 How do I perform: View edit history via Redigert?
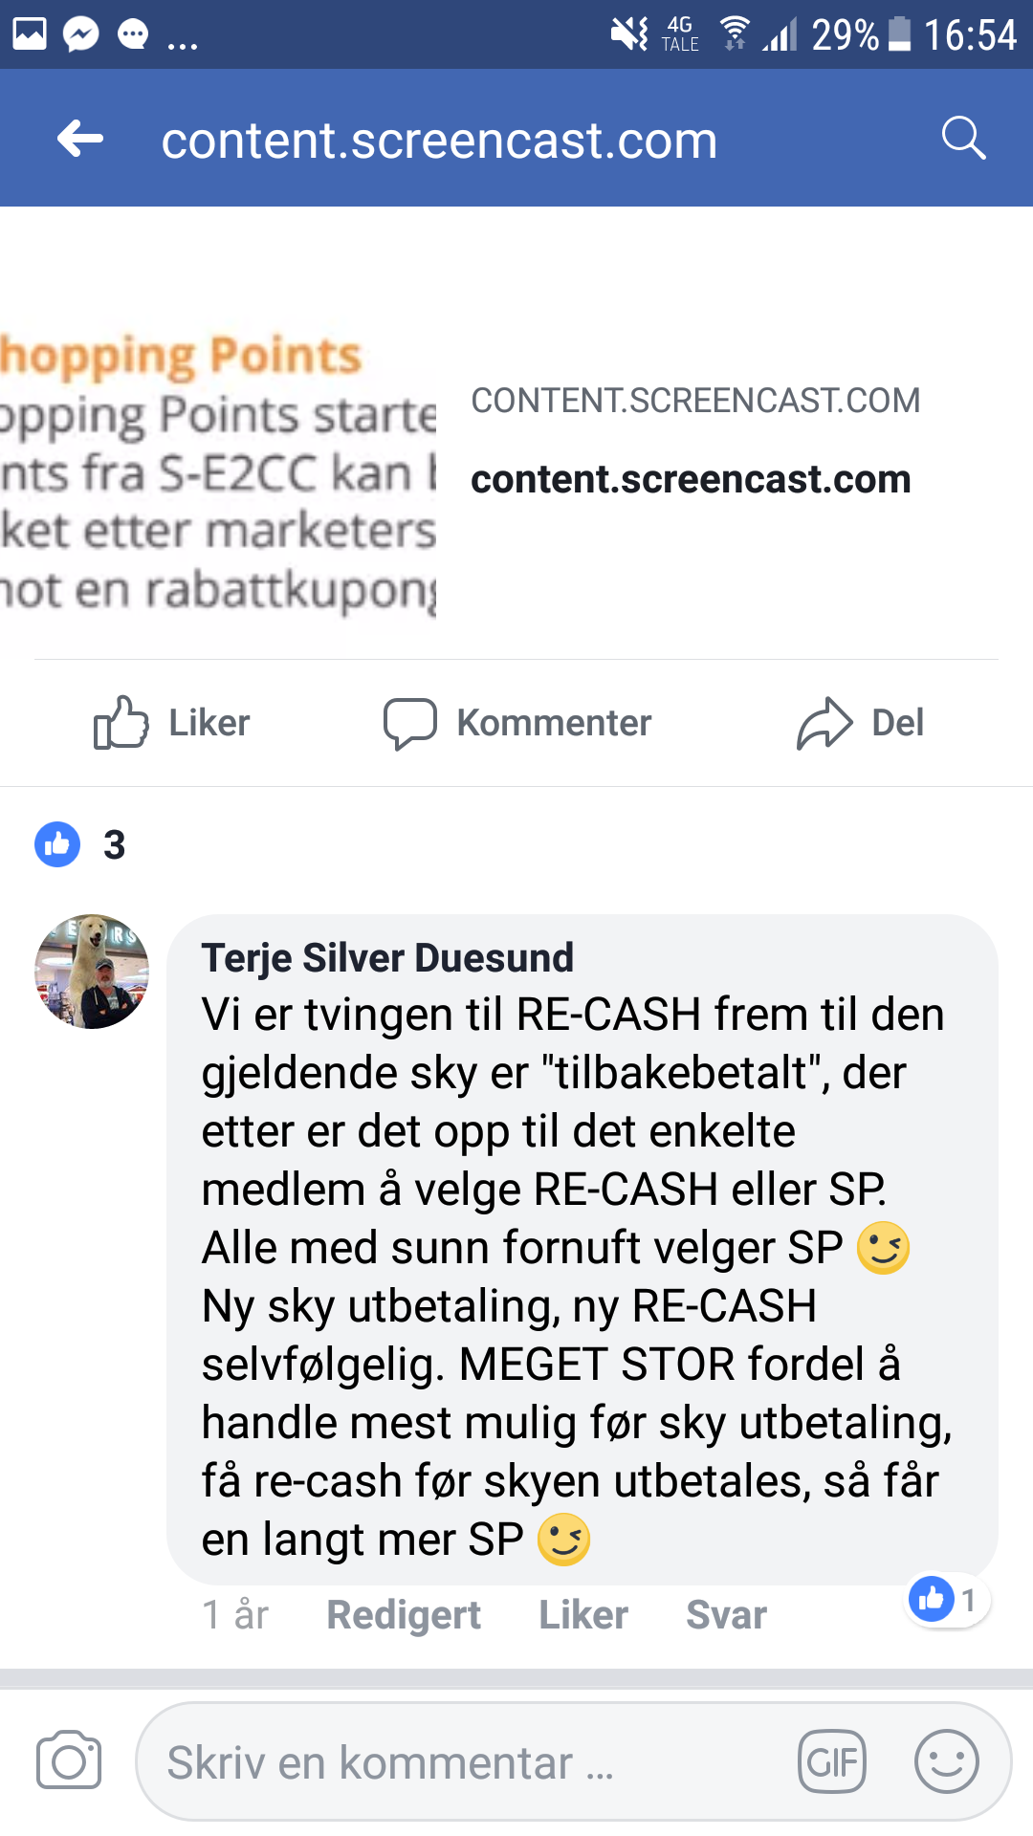pyautogui.click(x=404, y=1615)
